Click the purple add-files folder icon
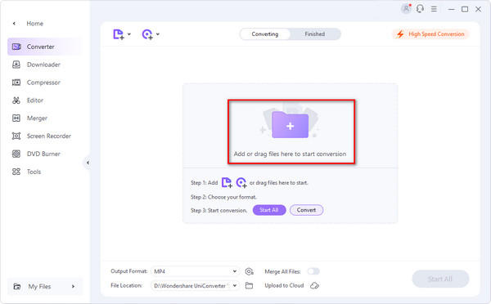491x304 pixels. [291, 125]
